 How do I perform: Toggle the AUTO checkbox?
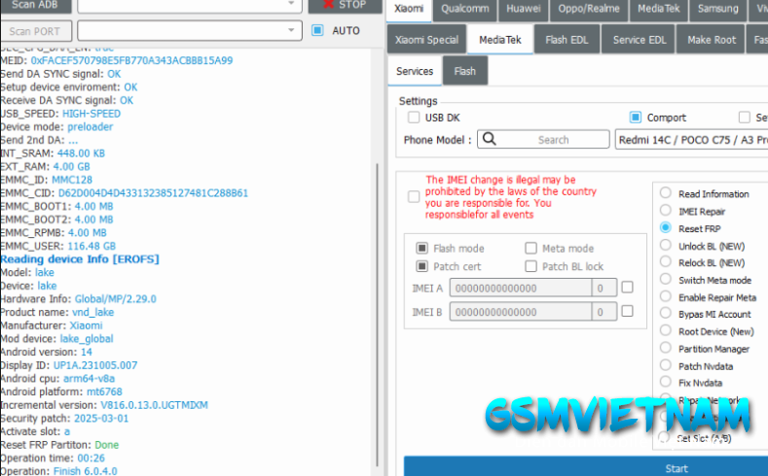click(317, 31)
